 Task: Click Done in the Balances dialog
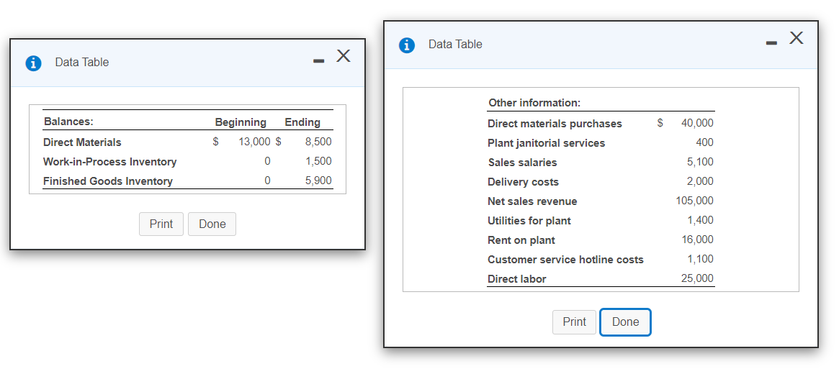tap(212, 224)
